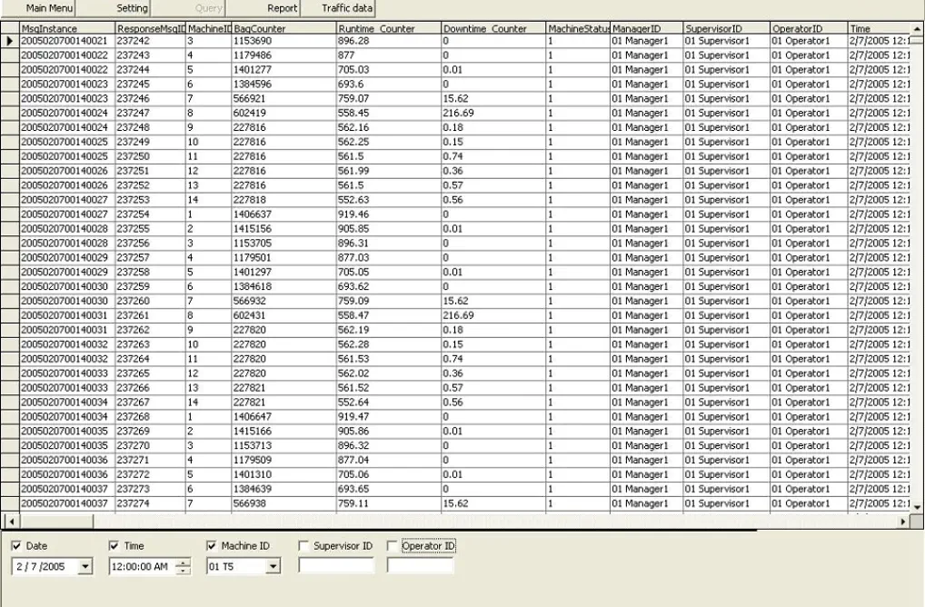
Task: Click the Operator ID text input field
Action: (420, 566)
